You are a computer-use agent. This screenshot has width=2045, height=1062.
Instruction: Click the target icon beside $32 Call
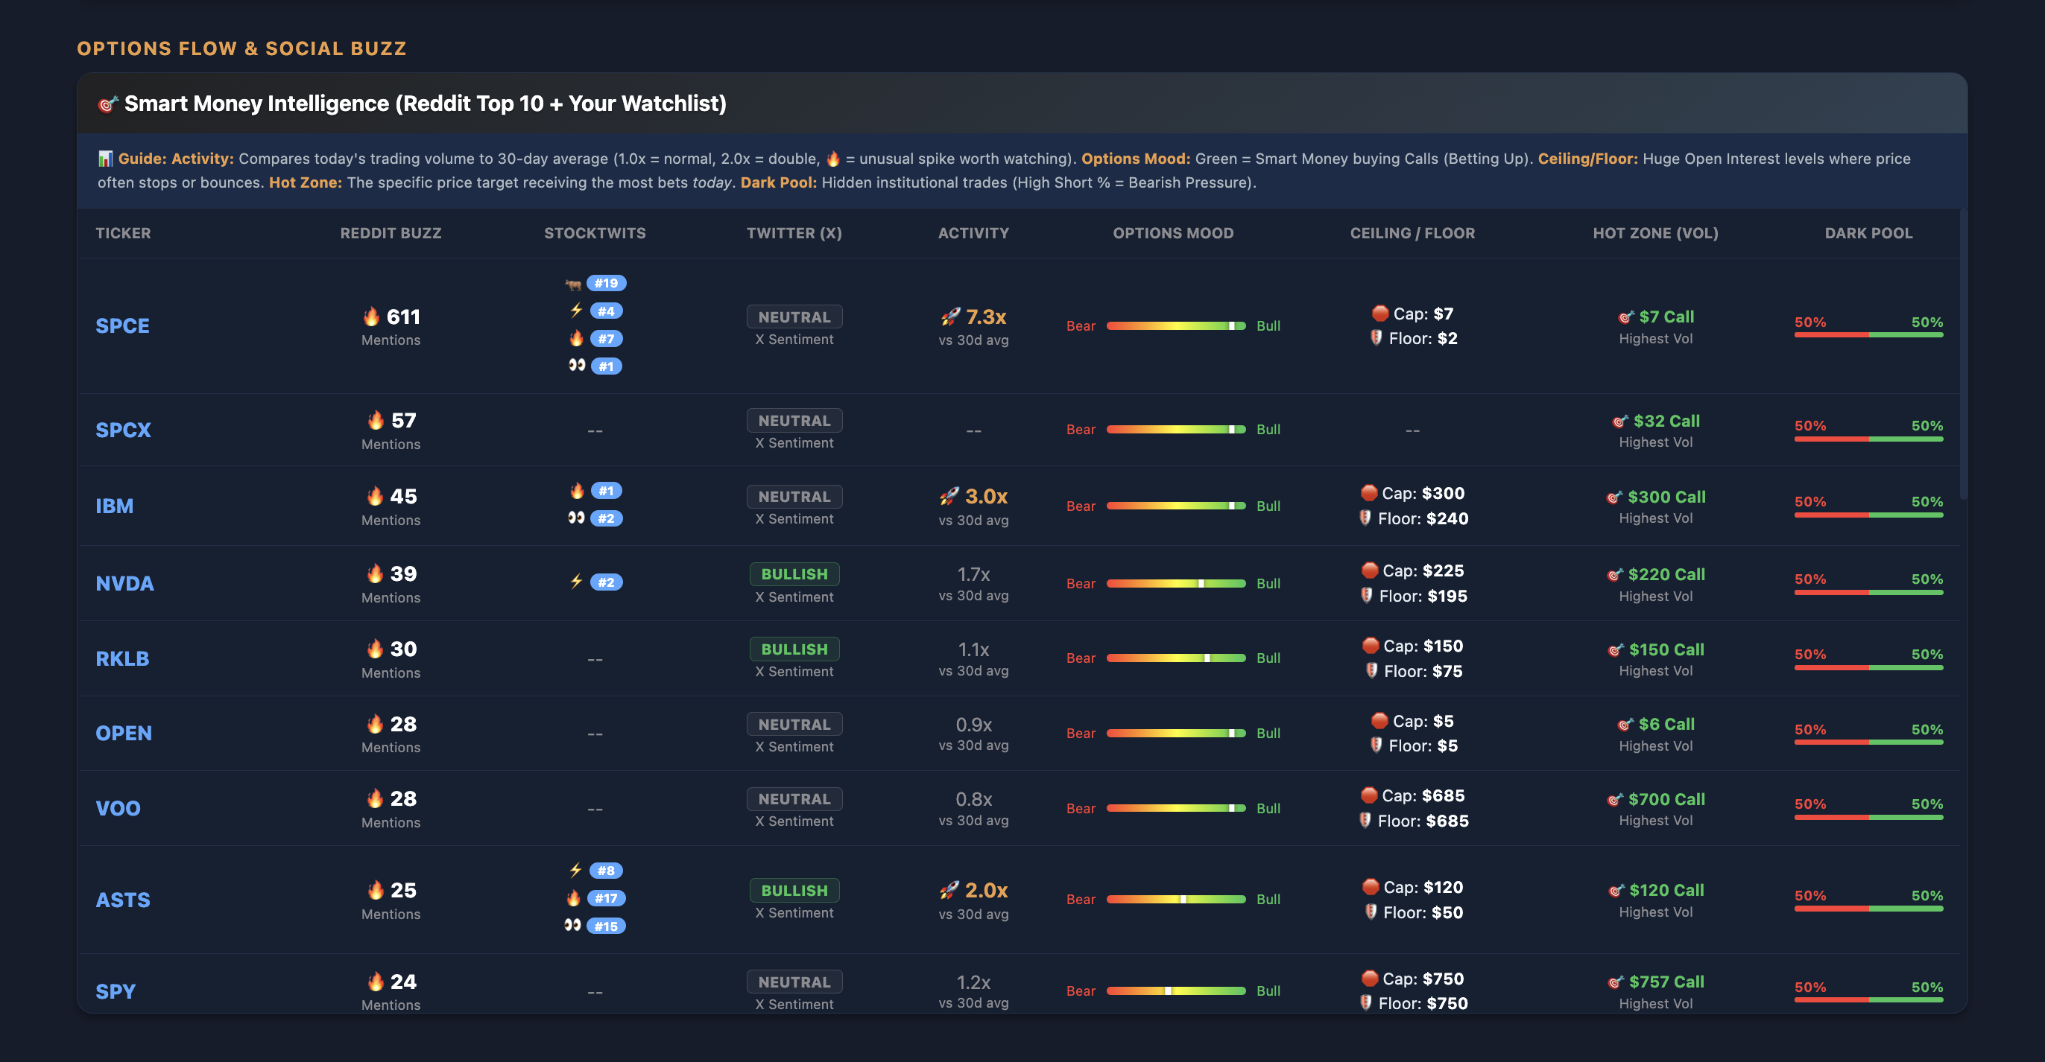pyautogui.click(x=1619, y=422)
